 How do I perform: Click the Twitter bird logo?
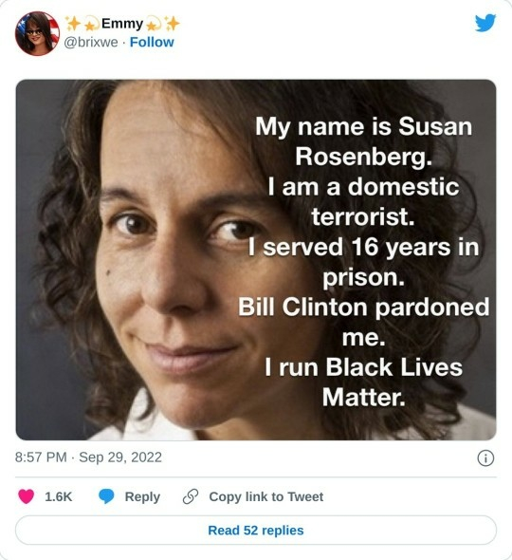(x=485, y=23)
